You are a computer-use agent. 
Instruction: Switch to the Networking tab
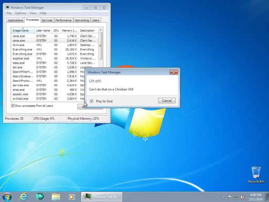click(x=82, y=20)
